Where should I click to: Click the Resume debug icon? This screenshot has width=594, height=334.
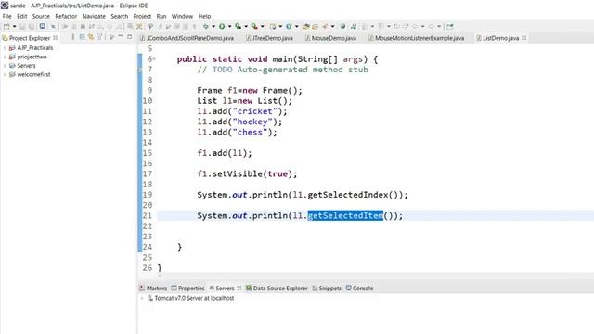(x=65, y=27)
